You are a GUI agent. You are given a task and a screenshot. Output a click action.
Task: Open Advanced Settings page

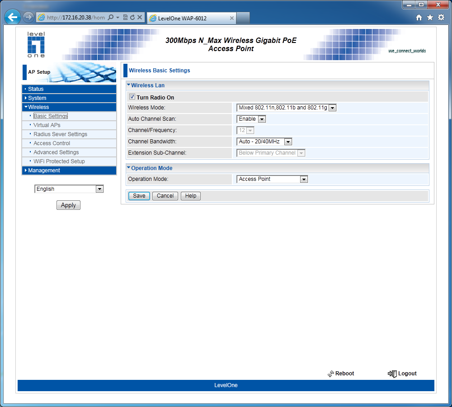[56, 152]
